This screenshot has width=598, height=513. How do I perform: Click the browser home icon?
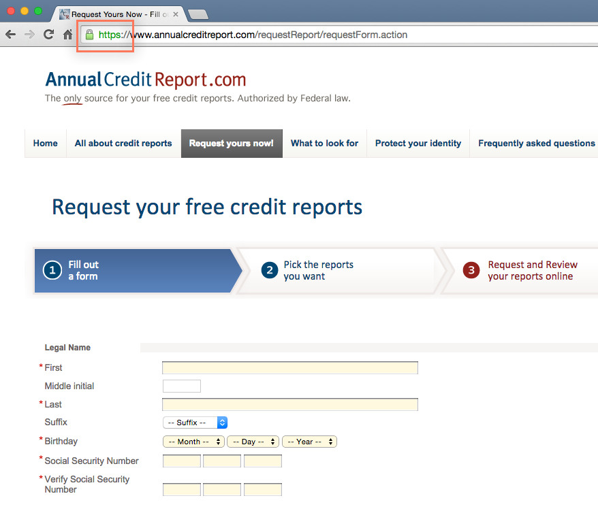coord(66,34)
